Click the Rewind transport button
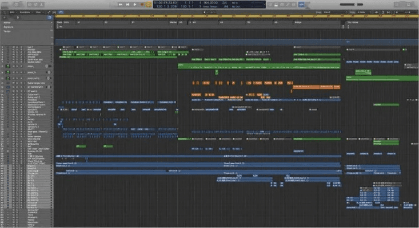This screenshot has width=419, height=228. coord(121,5)
